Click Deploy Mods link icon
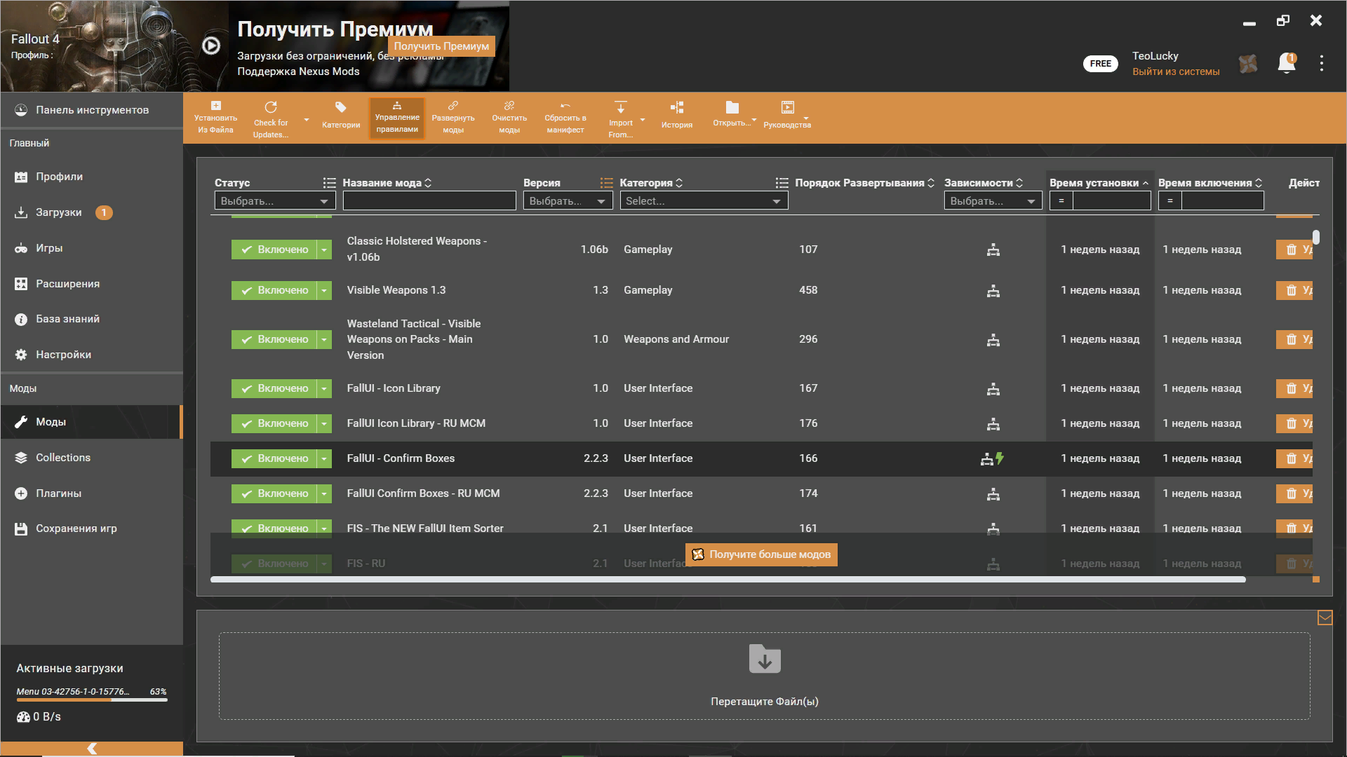Viewport: 1347px width, 757px height. (x=453, y=107)
